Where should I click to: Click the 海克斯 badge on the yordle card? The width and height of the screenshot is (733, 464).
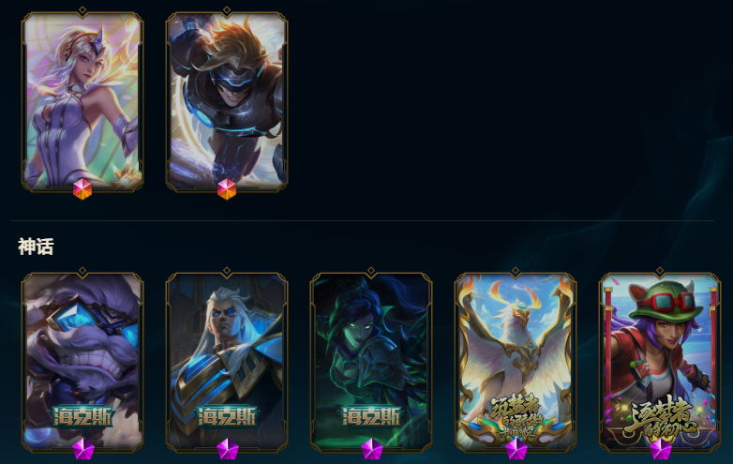(83, 416)
